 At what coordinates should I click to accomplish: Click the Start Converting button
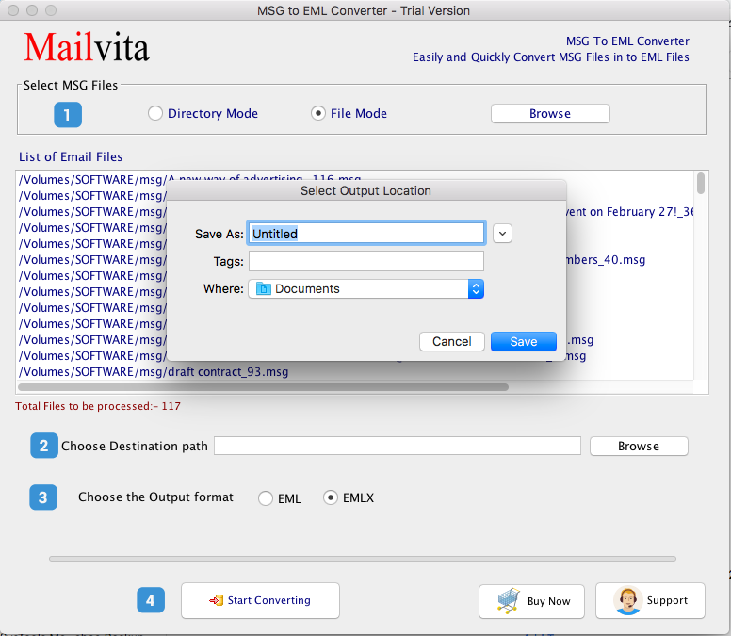point(260,600)
